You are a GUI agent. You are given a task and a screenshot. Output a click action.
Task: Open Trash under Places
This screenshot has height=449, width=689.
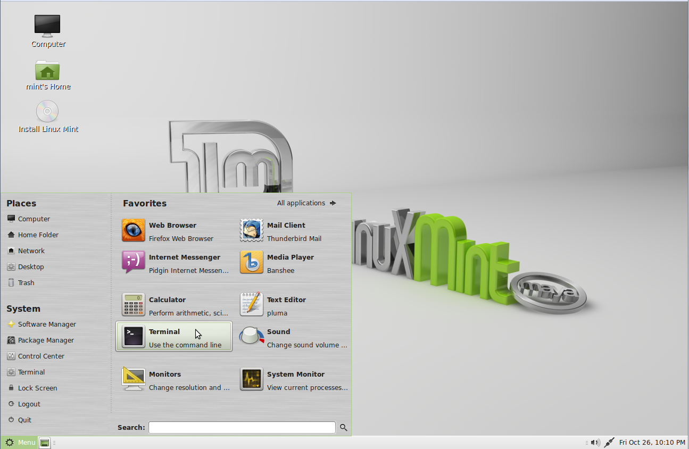(21, 282)
